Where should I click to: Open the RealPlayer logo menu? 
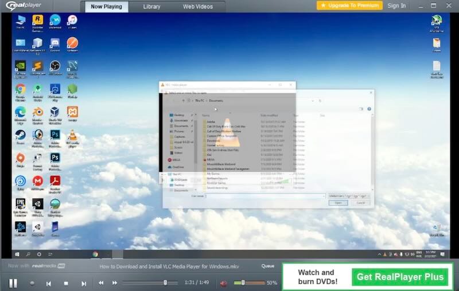pyautogui.click(x=24, y=5)
